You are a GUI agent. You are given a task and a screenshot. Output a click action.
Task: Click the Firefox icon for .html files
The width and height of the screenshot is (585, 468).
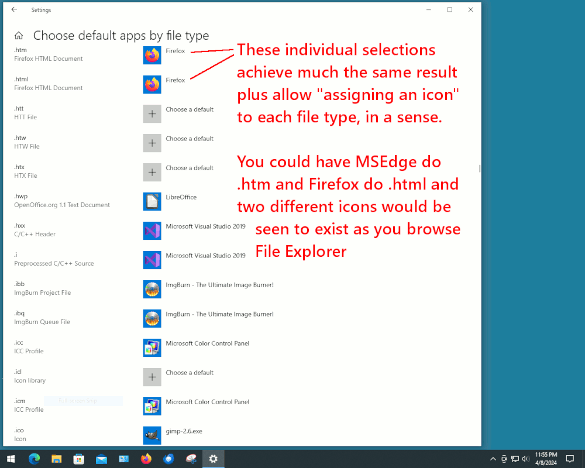pyautogui.click(x=152, y=84)
